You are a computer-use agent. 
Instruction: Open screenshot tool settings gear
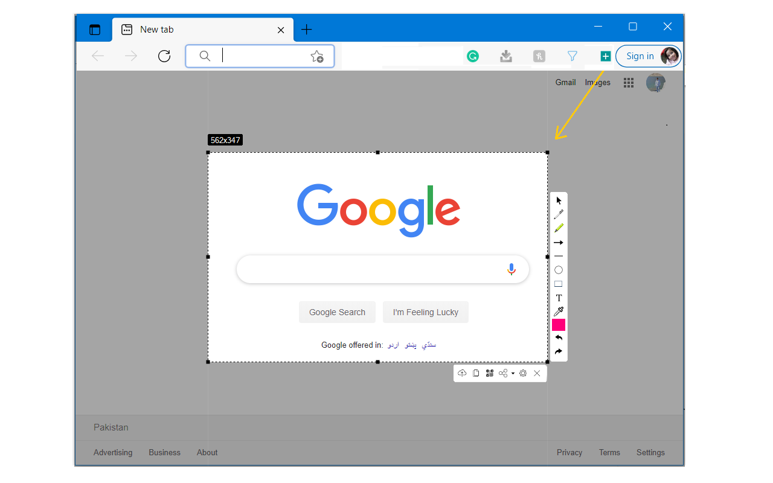click(x=523, y=373)
